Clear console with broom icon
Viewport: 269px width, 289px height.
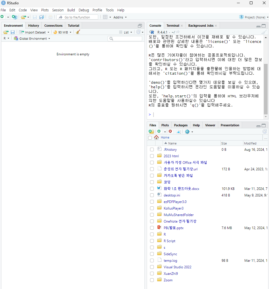pyautogui.click(x=264, y=32)
